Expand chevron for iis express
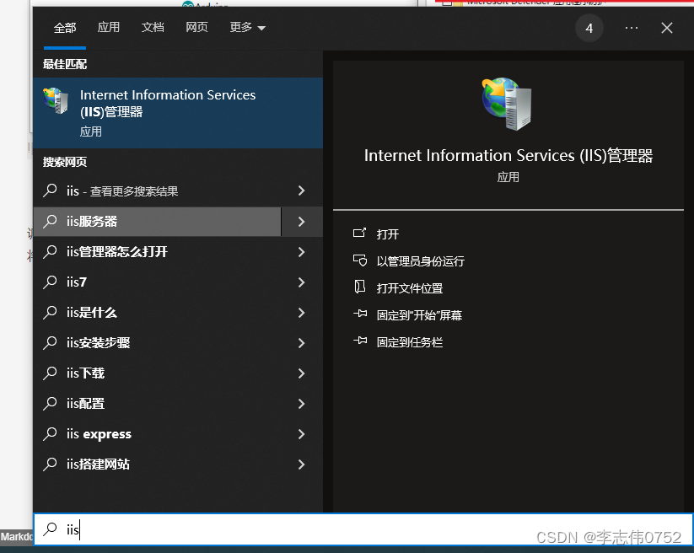 pos(301,434)
